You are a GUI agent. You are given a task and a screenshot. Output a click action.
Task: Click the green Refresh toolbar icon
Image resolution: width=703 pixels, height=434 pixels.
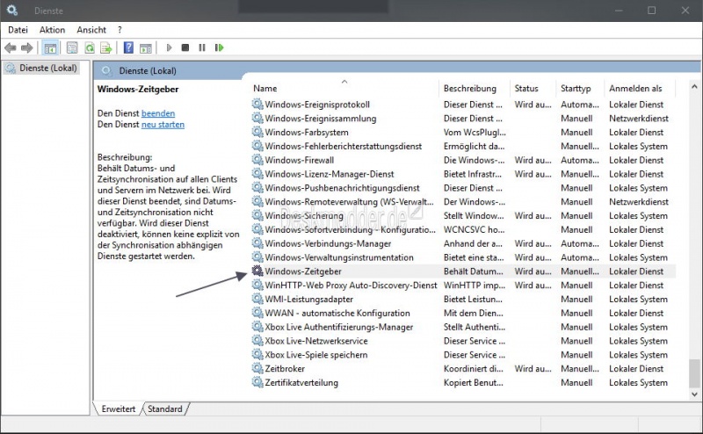(88, 47)
